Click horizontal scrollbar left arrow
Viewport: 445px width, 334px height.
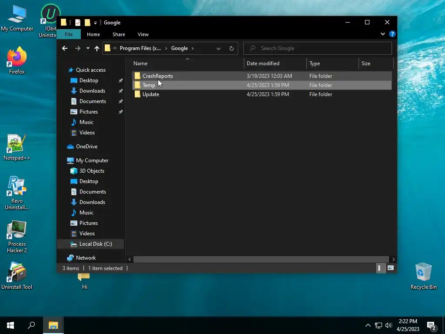click(130, 259)
